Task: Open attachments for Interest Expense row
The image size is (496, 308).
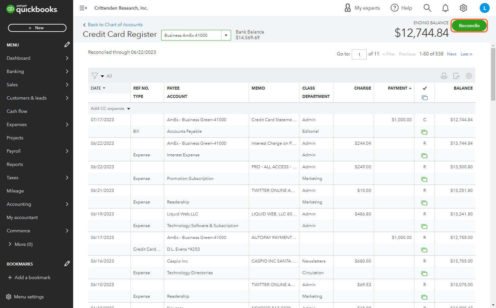Action: [x=424, y=156]
